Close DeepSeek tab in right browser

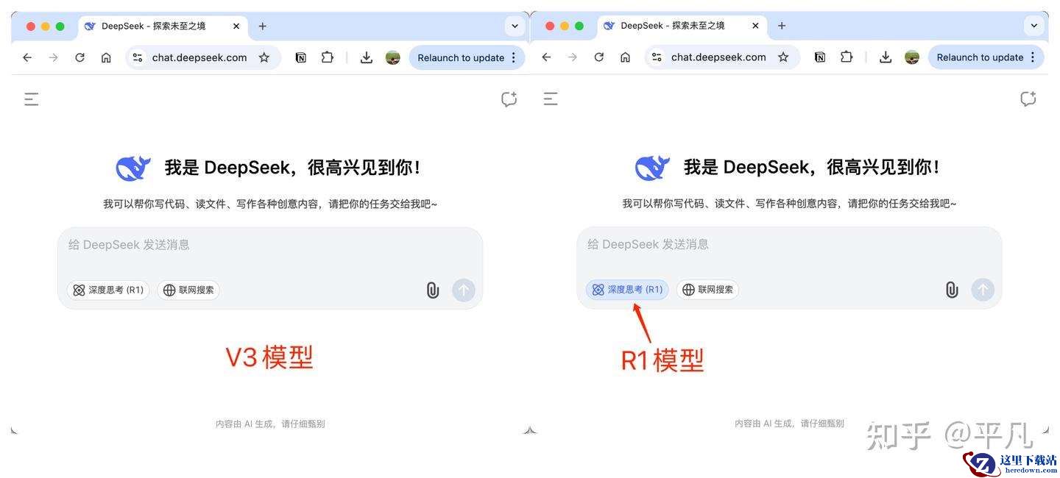coord(755,26)
